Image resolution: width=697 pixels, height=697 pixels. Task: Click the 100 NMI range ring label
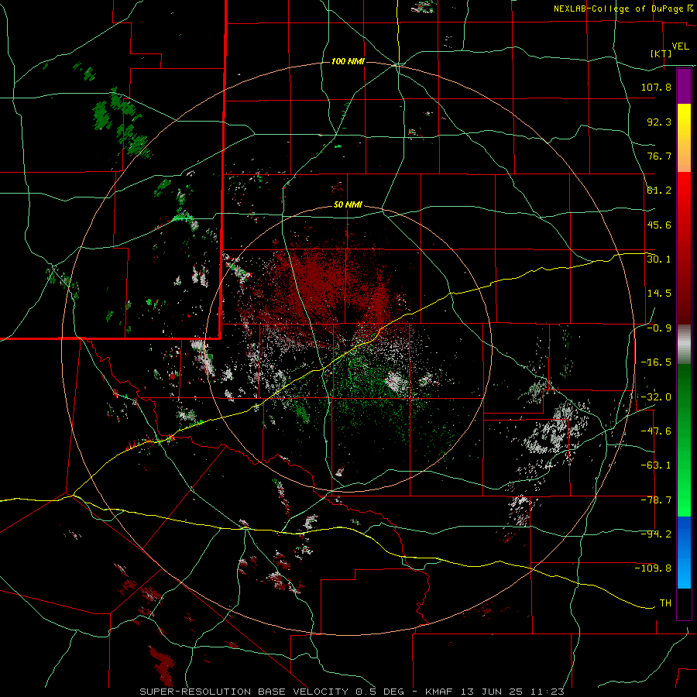pyautogui.click(x=348, y=61)
